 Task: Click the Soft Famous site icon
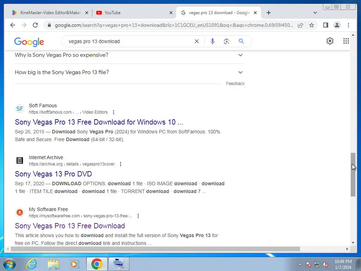tap(20, 109)
